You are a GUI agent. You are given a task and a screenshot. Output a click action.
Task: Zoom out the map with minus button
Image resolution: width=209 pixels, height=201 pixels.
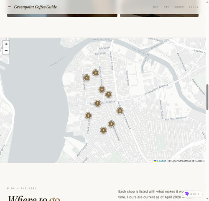[x=6, y=51]
